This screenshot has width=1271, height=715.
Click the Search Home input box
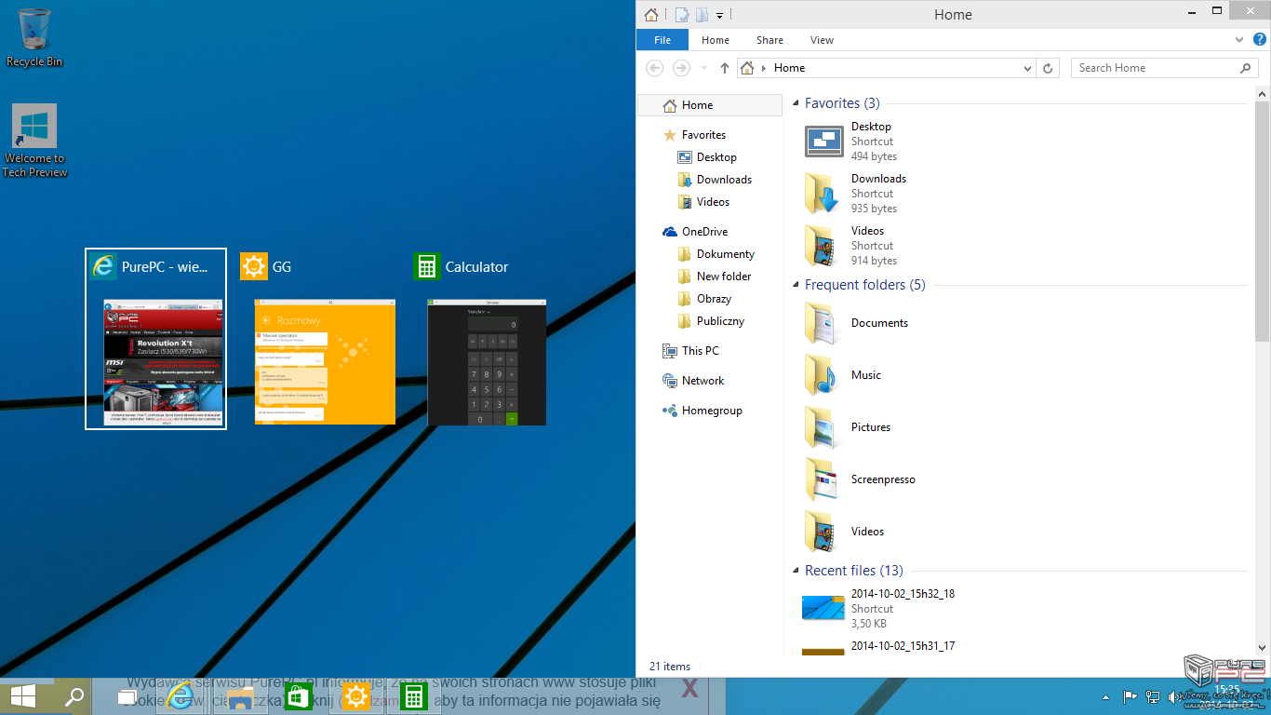pos(1154,68)
